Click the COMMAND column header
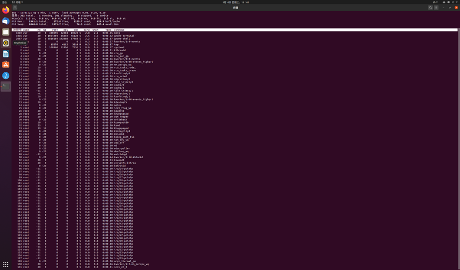460x270 pixels. coord(119,30)
